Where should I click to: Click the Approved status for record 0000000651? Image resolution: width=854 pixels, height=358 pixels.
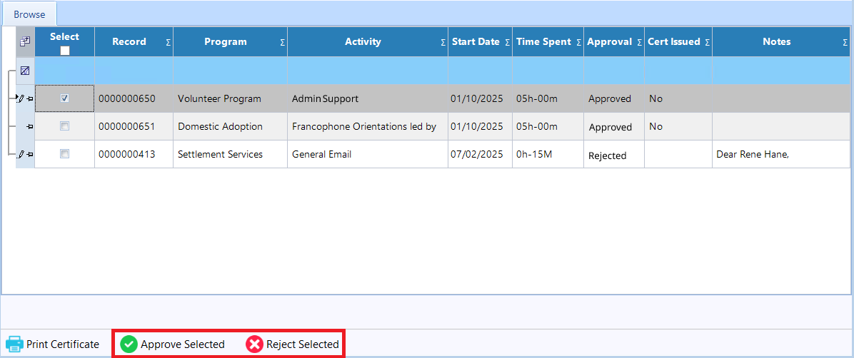click(614, 127)
